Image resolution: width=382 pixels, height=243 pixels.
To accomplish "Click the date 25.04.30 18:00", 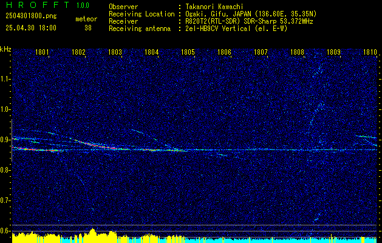I will click(x=31, y=28).
